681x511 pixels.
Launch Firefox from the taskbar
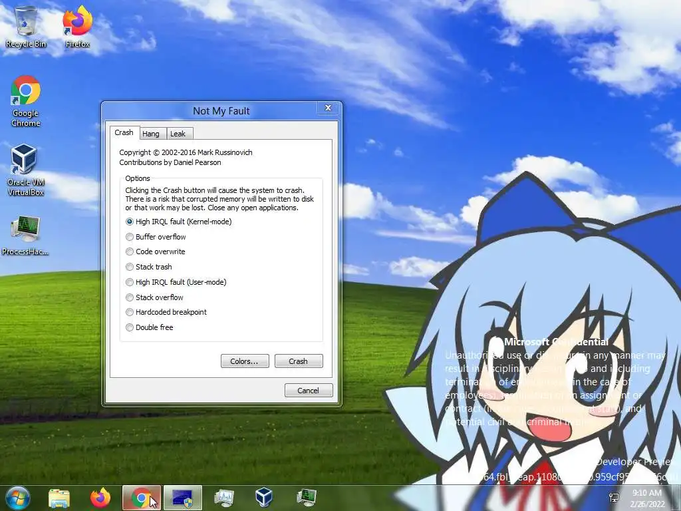point(100,498)
